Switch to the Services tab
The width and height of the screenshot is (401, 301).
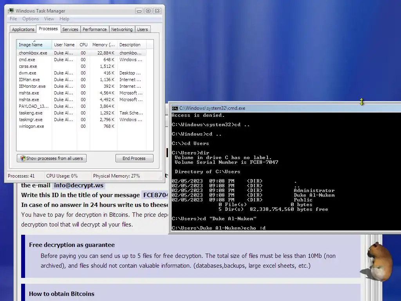click(70, 29)
